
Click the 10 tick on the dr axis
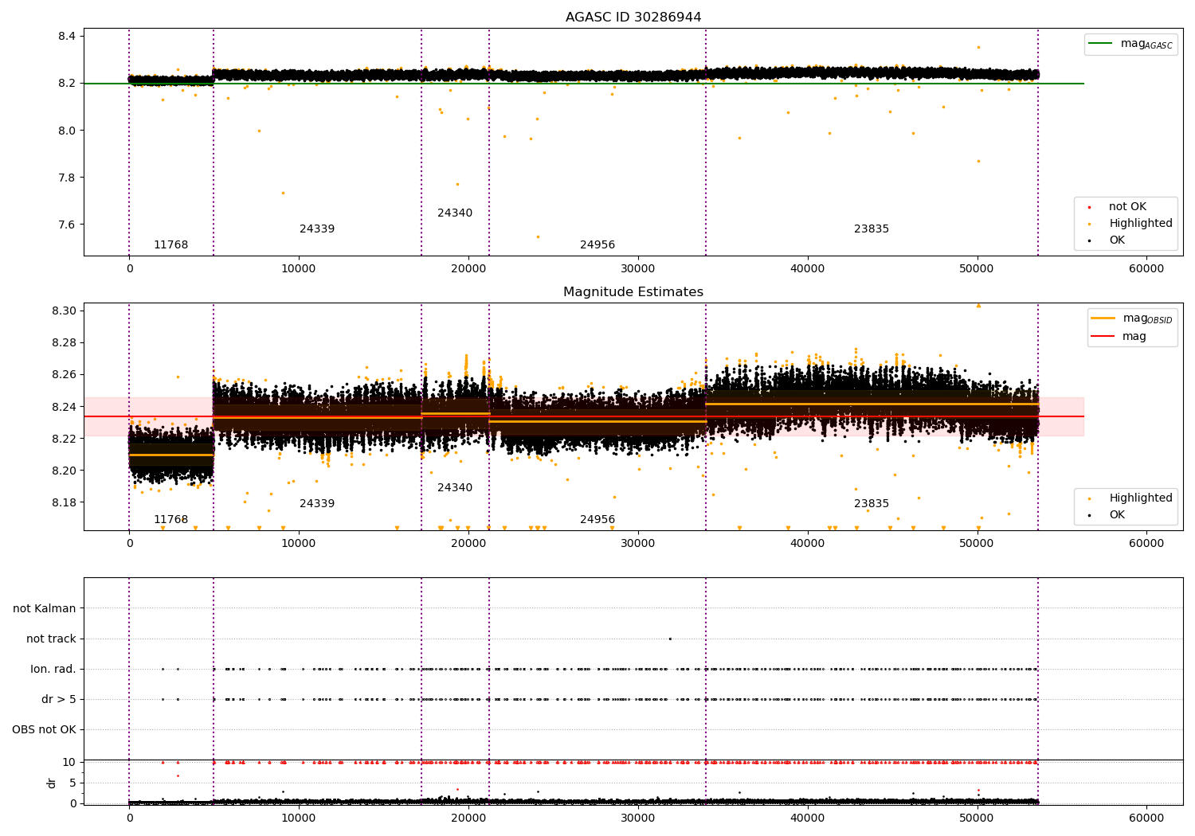click(x=69, y=762)
